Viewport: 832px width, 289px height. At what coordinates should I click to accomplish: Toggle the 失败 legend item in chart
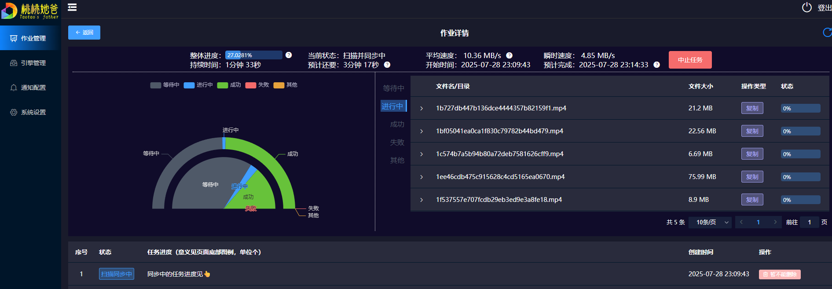pos(257,85)
